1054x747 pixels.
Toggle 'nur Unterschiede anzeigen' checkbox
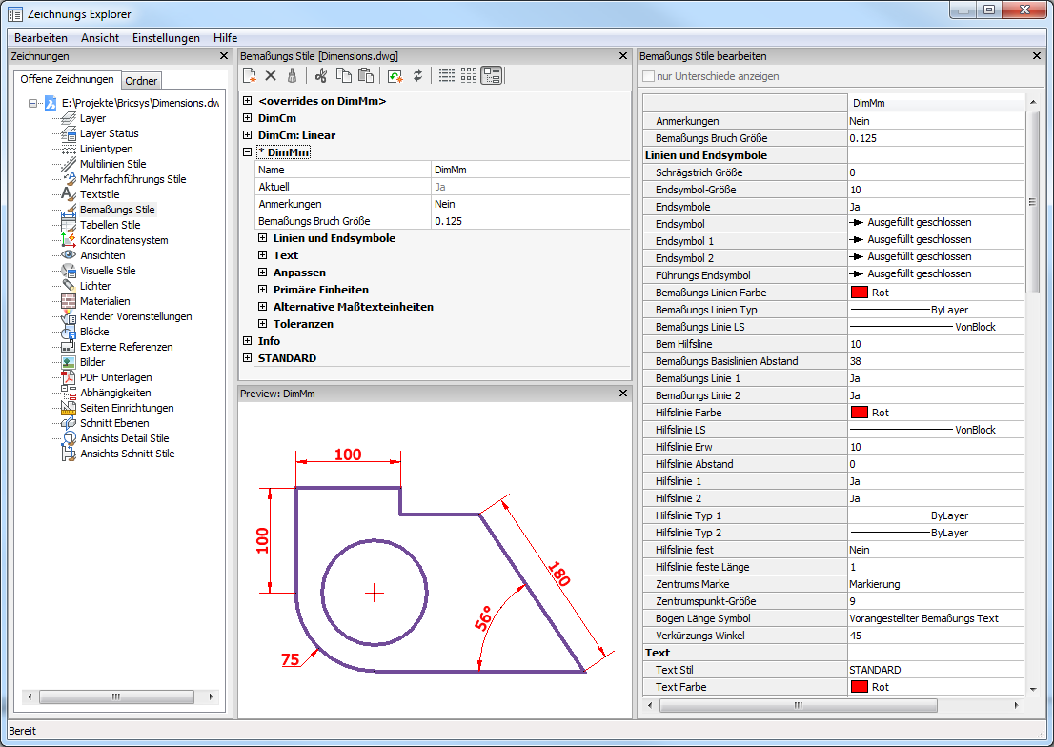pos(649,76)
